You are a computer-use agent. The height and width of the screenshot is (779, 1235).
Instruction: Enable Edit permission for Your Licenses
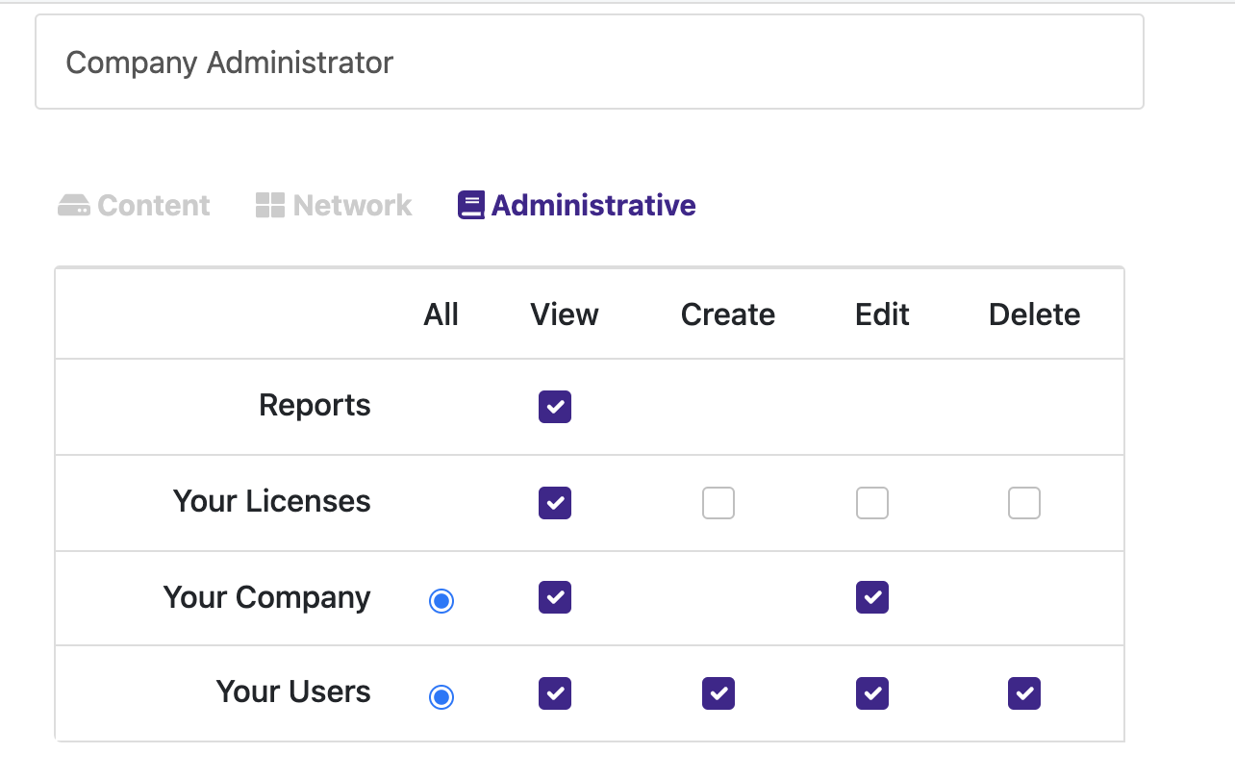(x=872, y=503)
